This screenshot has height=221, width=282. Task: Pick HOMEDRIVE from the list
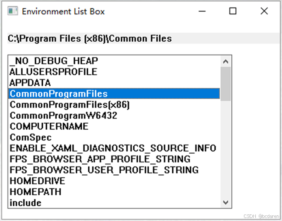click(x=114, y=181)
